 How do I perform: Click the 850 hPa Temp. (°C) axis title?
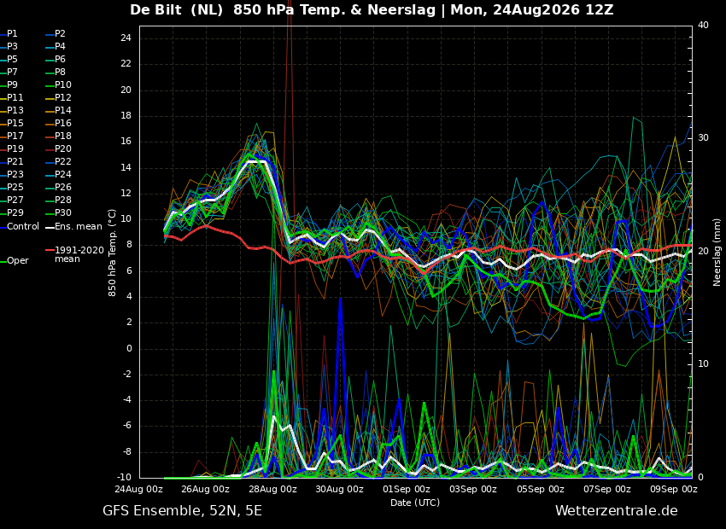(x=112, y=253)
